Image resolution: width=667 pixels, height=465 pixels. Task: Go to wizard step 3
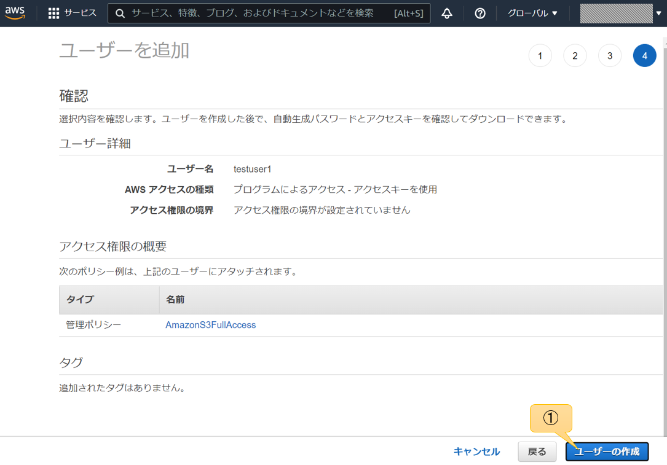tap(610, 56)
